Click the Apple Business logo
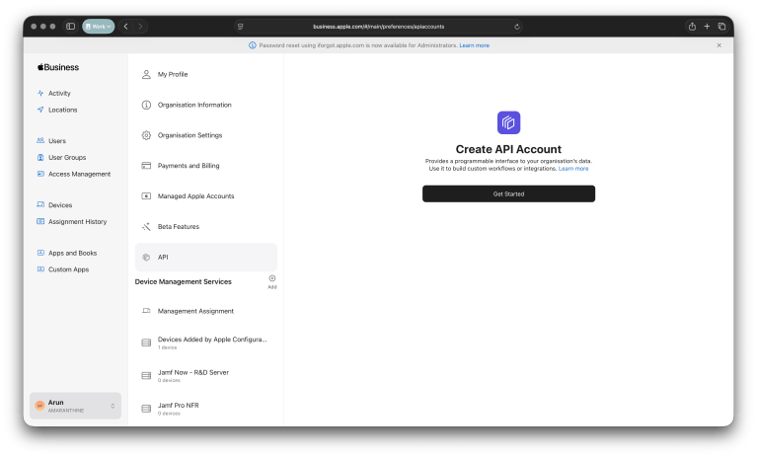757x457 pixels. point(58,67)
